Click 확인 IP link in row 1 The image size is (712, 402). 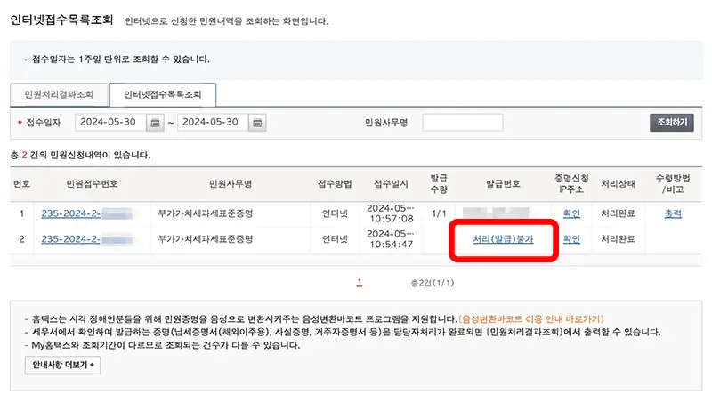[x=571, y=213]
